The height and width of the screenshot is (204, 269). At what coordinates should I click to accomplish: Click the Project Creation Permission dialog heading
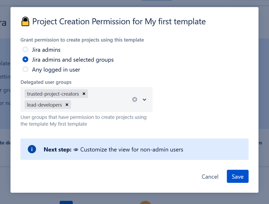point(119,22)
